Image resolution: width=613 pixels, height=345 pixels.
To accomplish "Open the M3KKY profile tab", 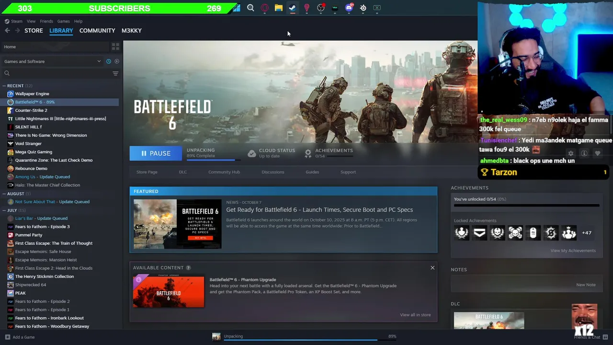I will 131,30.
